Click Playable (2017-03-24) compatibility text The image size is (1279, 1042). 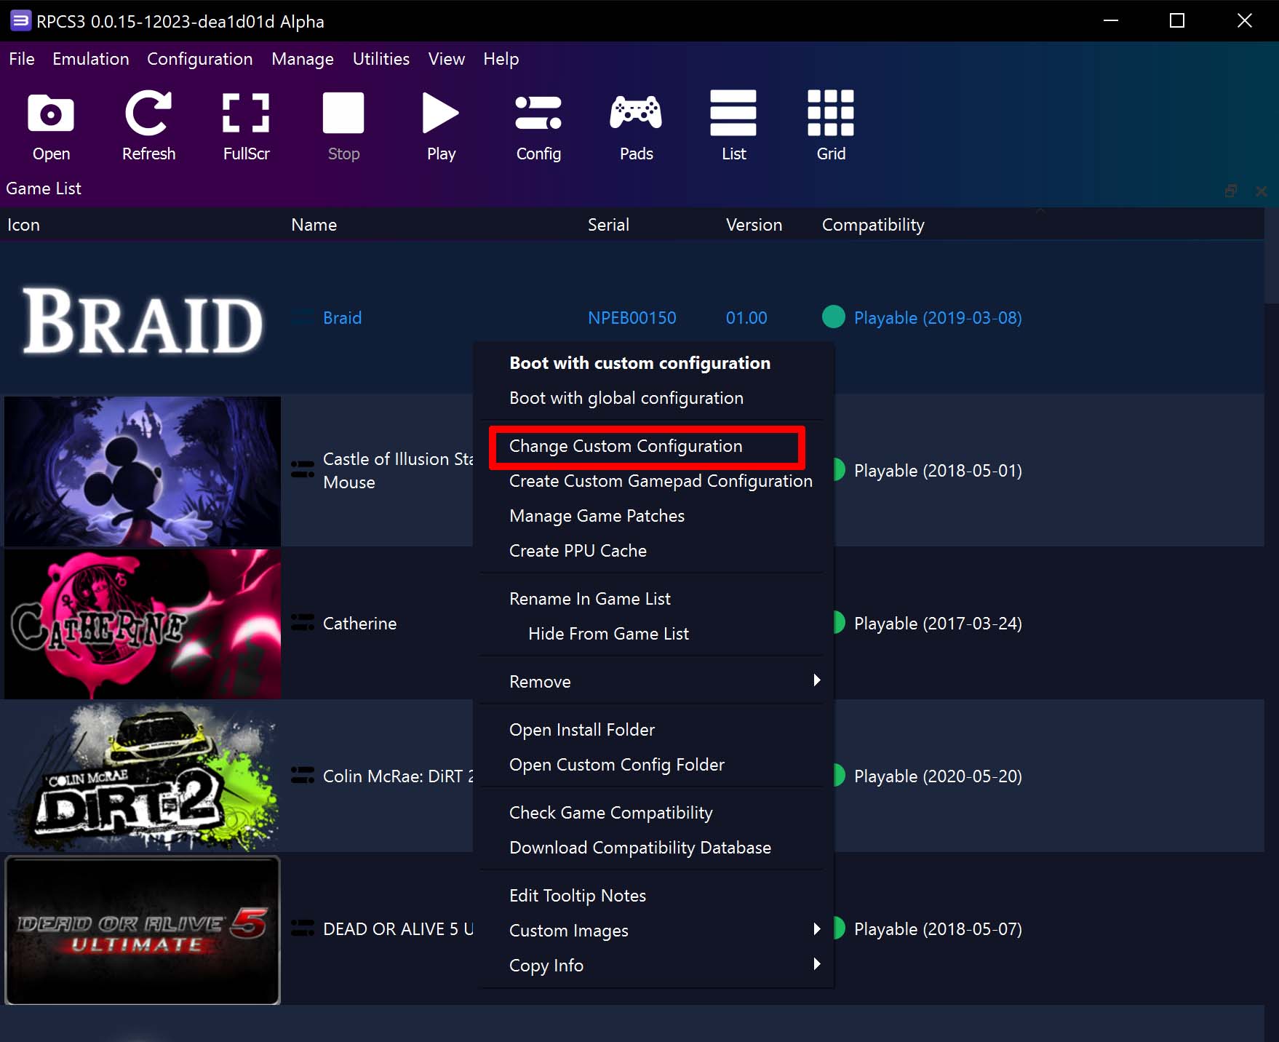938,624
